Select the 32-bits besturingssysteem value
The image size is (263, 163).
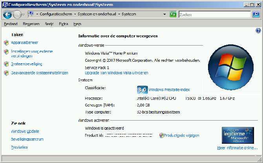pos(158,112)
